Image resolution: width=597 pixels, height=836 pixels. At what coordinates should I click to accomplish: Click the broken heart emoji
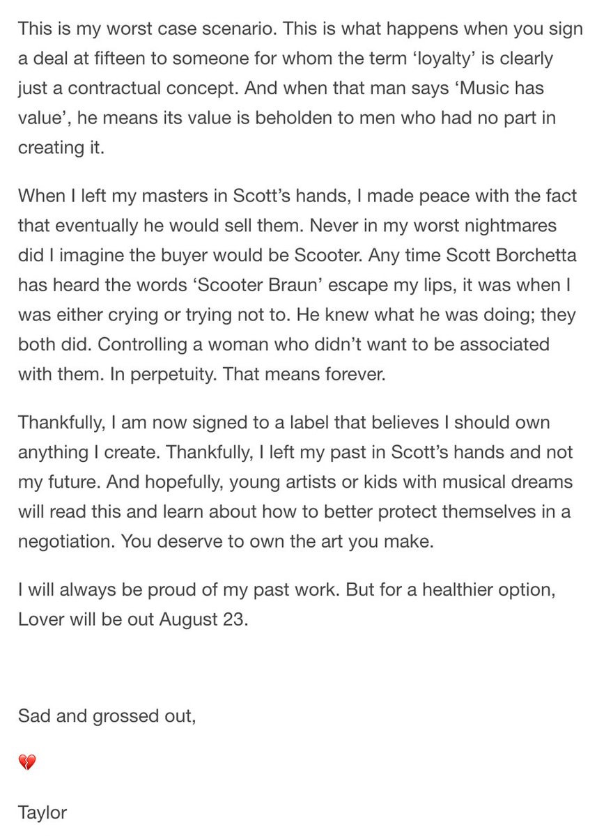pyautogui.click(x=26, y=763)
